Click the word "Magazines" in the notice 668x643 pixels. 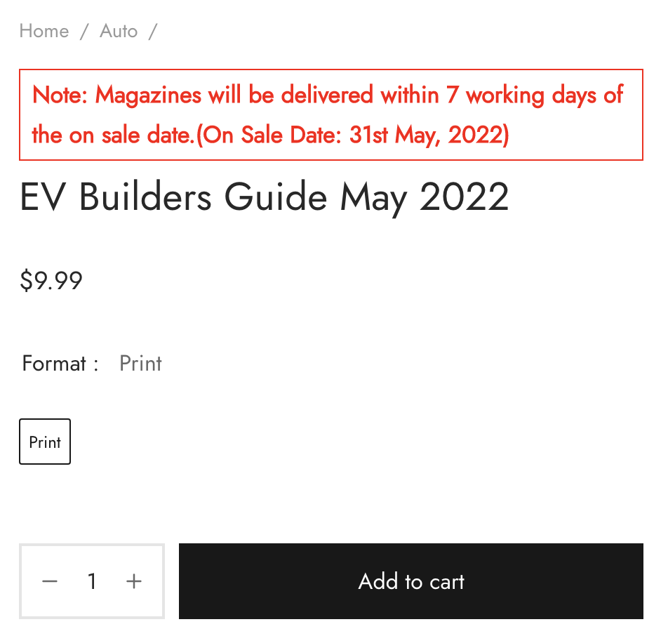tap(148, 95)
